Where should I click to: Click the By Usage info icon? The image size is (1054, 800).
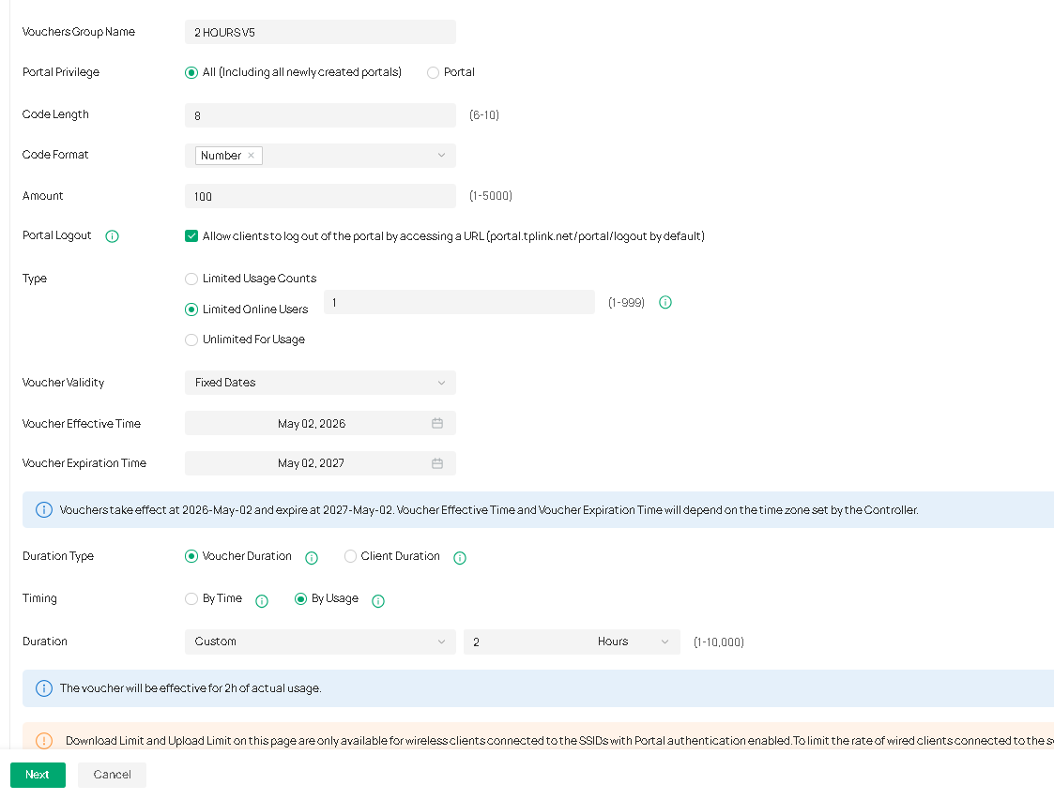[378, 601]
